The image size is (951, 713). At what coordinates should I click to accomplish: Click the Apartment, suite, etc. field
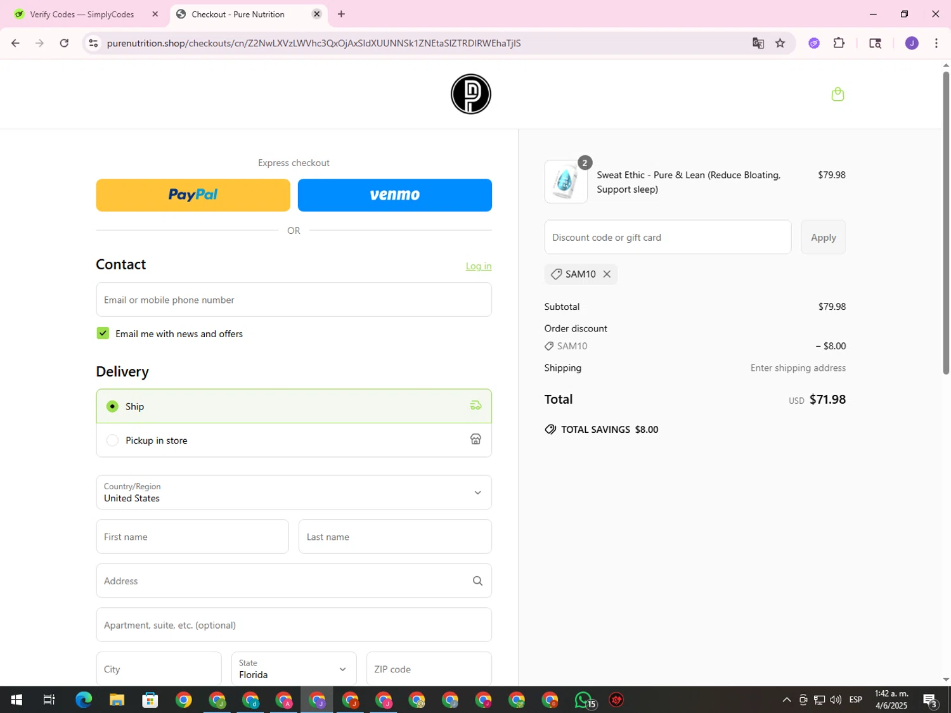click(294, 625)
